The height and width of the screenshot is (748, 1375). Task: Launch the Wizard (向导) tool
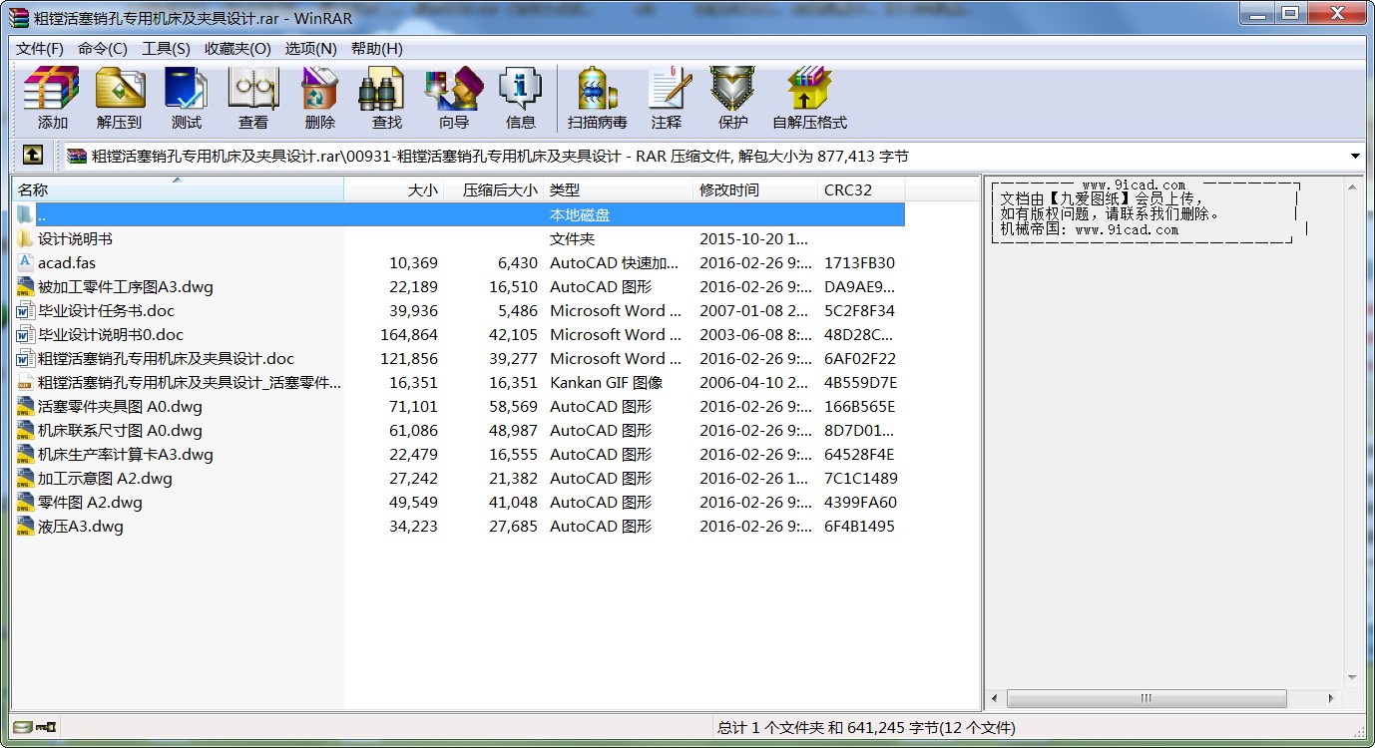coord(453,98)
